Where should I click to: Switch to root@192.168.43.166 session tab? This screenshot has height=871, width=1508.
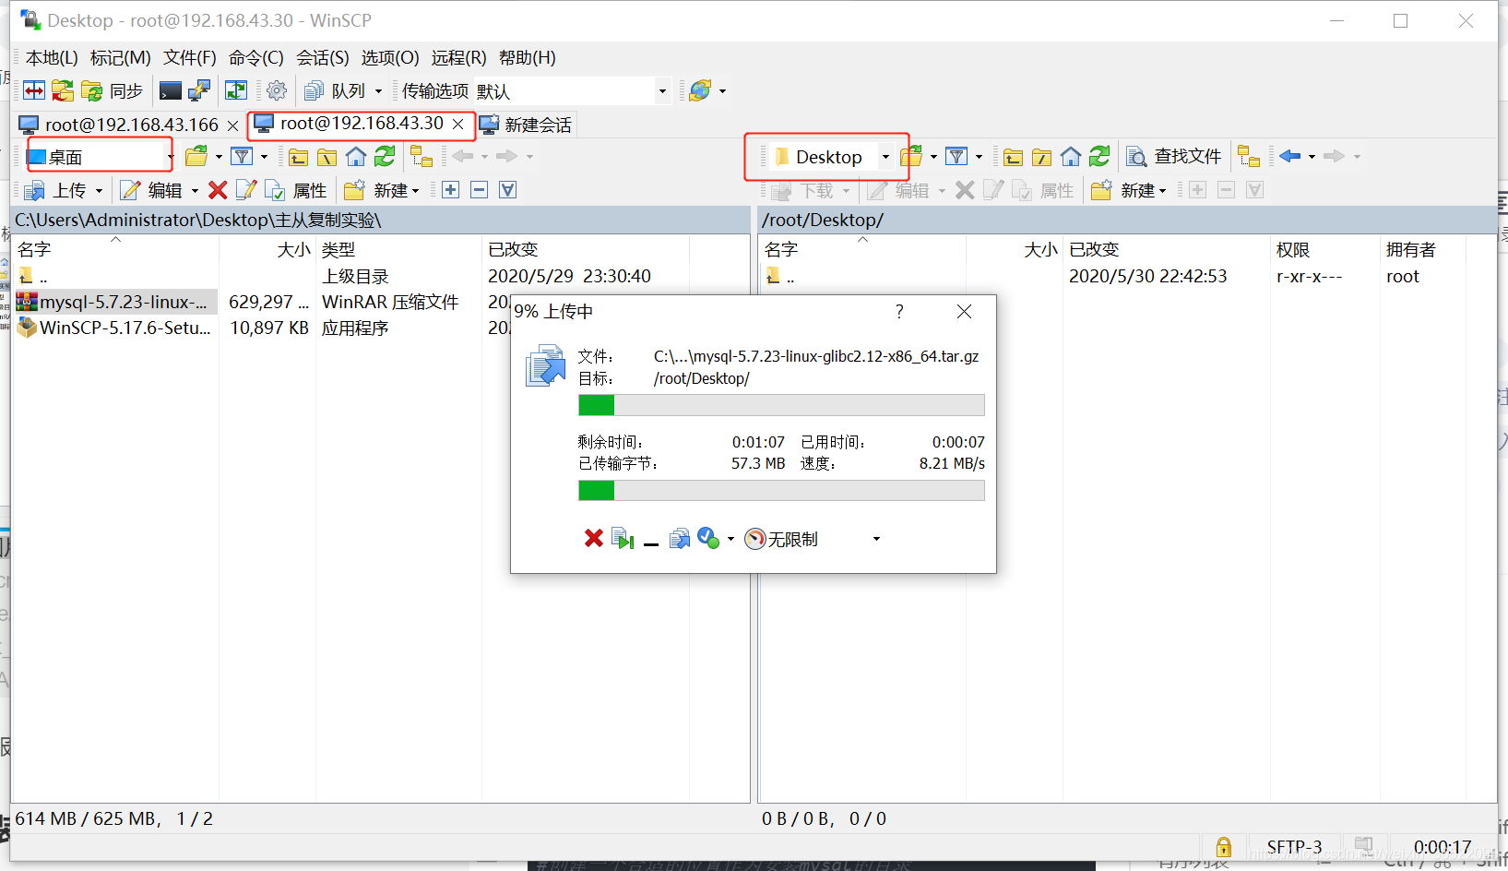pyautogui.click(x=120, y=125)
